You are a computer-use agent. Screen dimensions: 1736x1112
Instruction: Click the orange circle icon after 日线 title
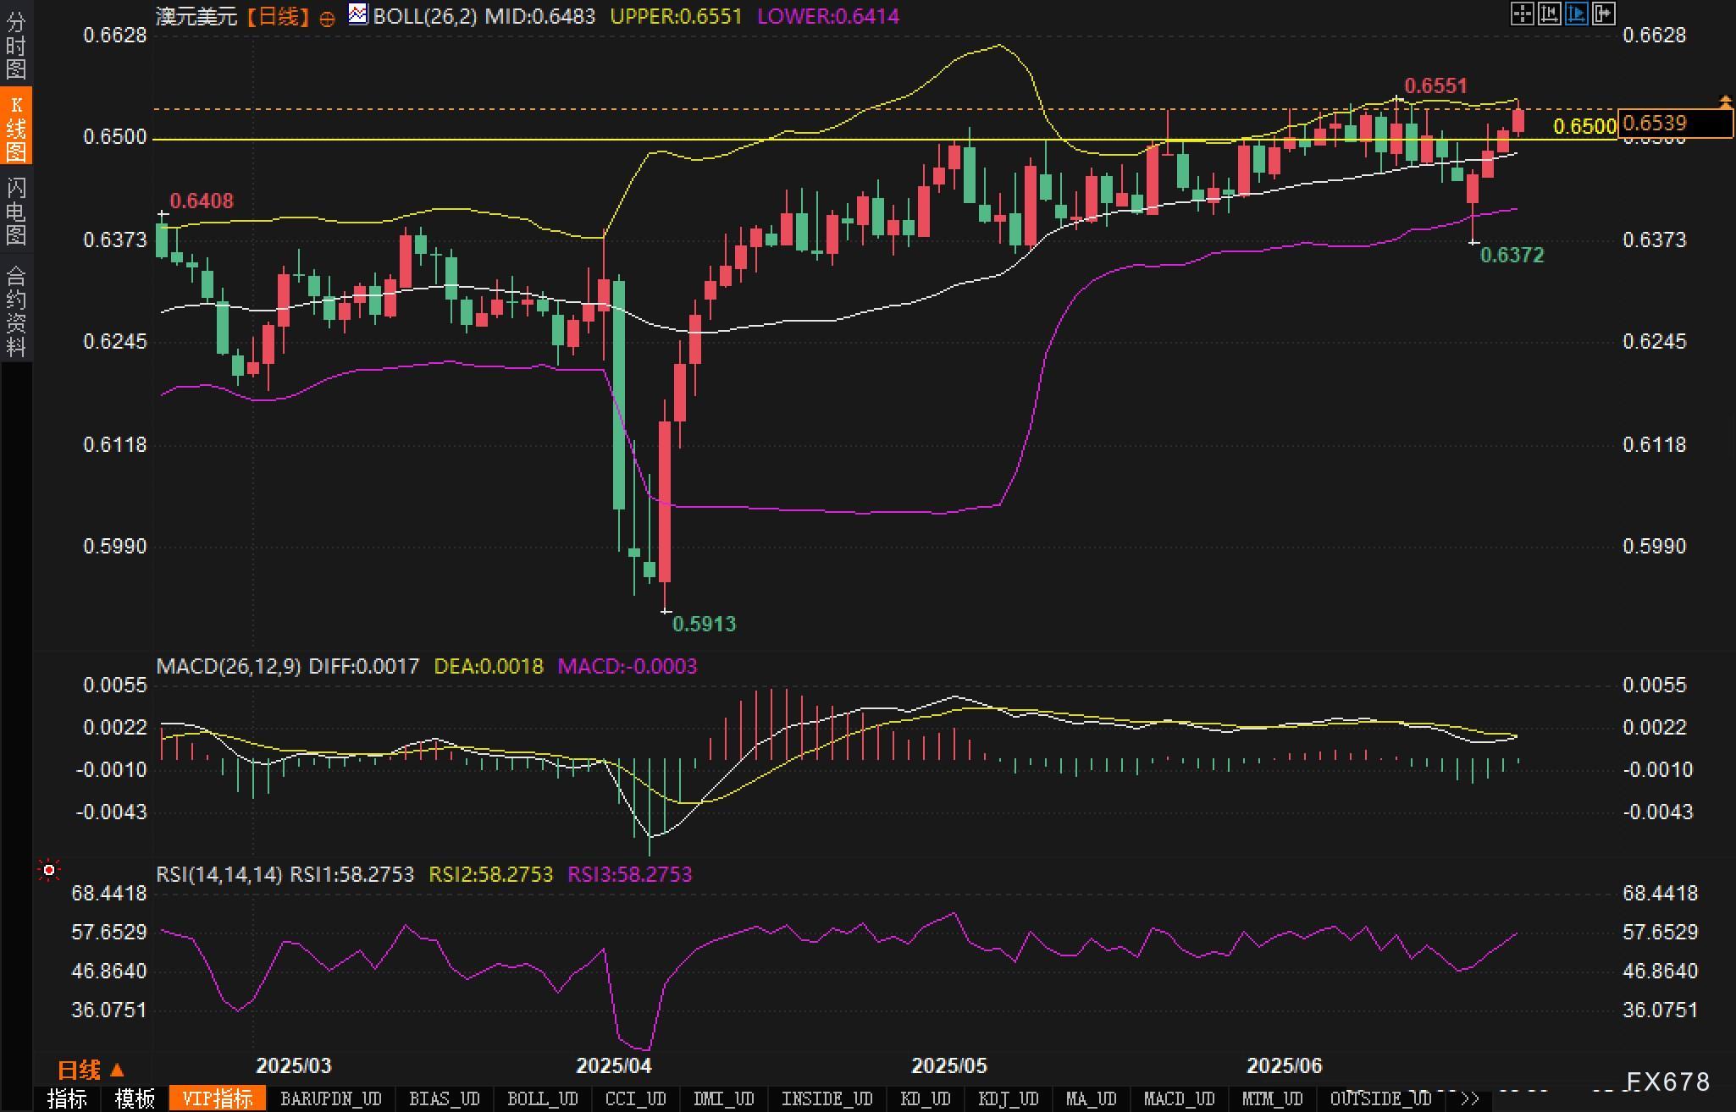point(327,19)
